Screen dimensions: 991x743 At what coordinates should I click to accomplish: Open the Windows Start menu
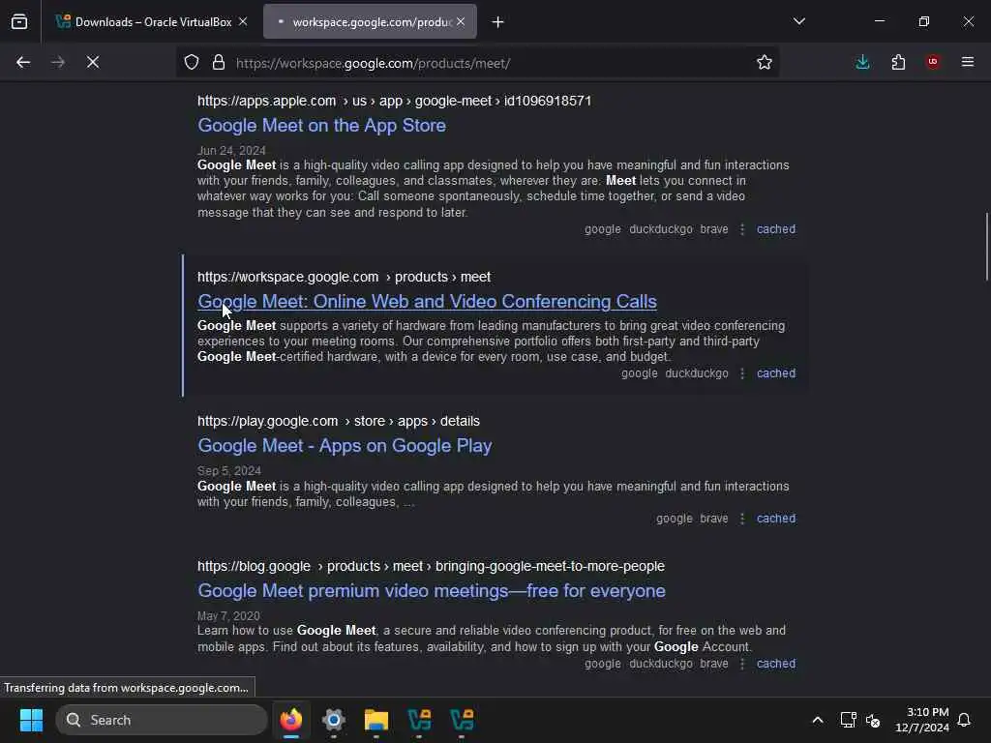click(x=31, y=720)
